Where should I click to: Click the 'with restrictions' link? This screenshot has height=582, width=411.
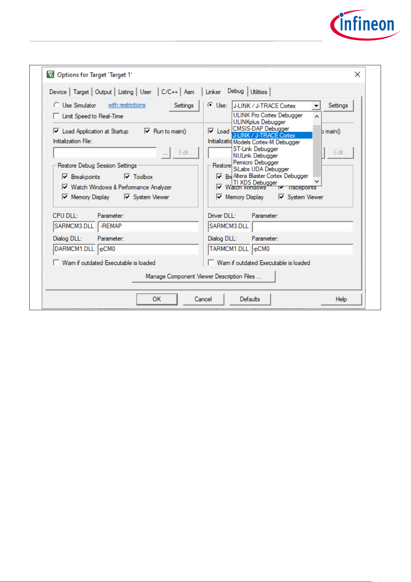(127, 105)
